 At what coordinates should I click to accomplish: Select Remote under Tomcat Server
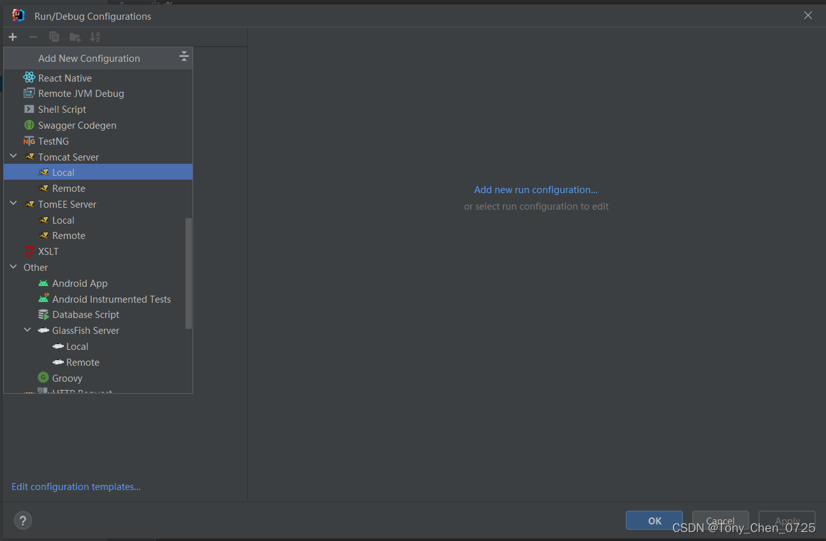pos(98,188)
